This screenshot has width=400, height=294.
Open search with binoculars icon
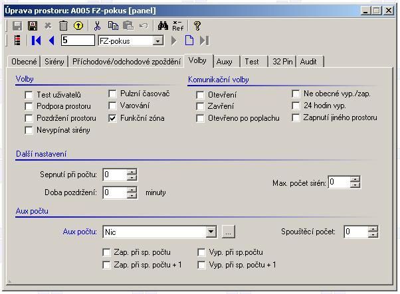163,26
